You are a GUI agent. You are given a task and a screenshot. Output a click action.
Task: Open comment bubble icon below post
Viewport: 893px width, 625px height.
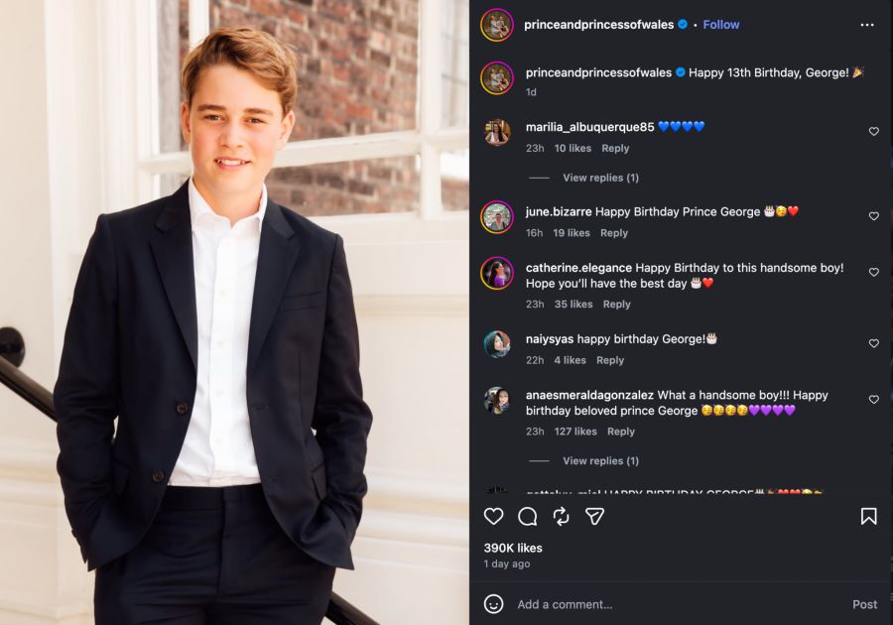(528, 516)
